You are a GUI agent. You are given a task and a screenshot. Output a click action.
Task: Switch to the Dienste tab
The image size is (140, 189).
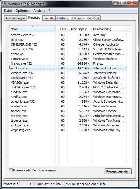tap(49, 18)
